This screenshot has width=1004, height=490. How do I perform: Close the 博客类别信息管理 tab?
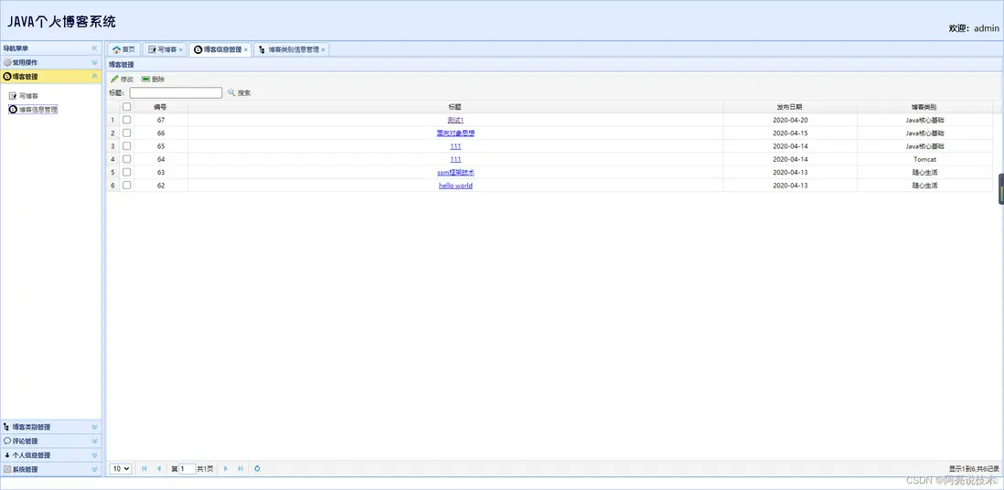(x=323, y=49)
